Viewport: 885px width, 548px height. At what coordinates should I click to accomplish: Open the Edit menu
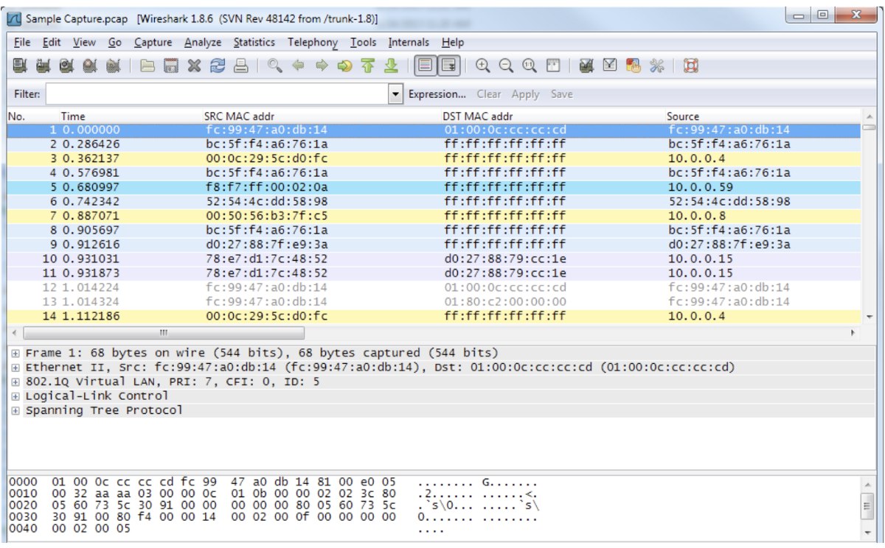pyautogui.click(x=52, y=43)
